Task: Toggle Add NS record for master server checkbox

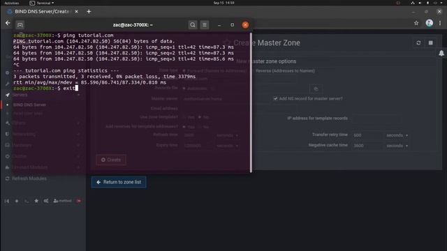Action: click(275, 99)
